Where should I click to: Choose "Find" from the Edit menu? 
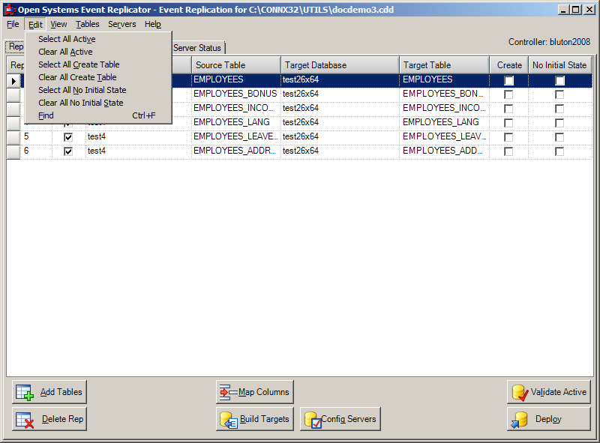(46, 115)
